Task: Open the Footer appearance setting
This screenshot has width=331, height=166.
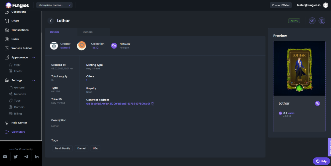Action: click(18, 71)
